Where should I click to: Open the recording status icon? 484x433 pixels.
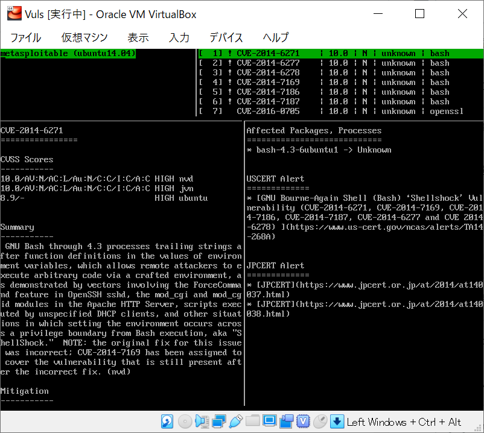(287, 422)
